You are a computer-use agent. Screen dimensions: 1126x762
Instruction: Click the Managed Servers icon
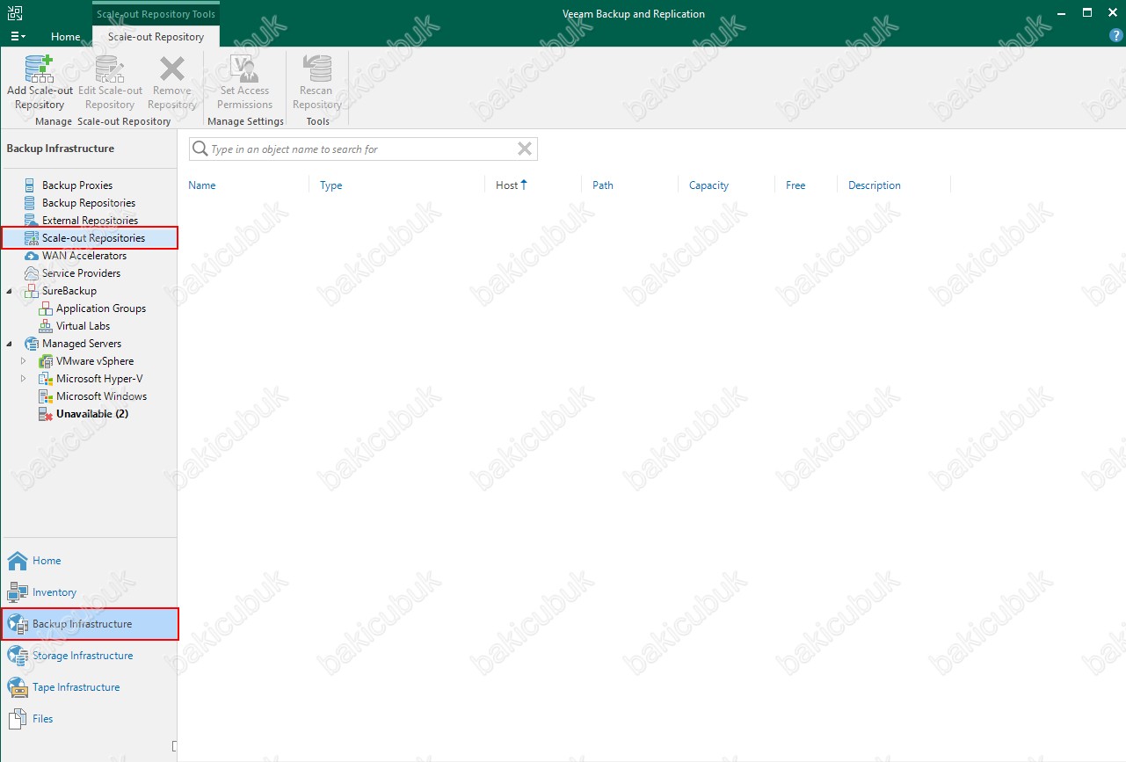(31, 344)
